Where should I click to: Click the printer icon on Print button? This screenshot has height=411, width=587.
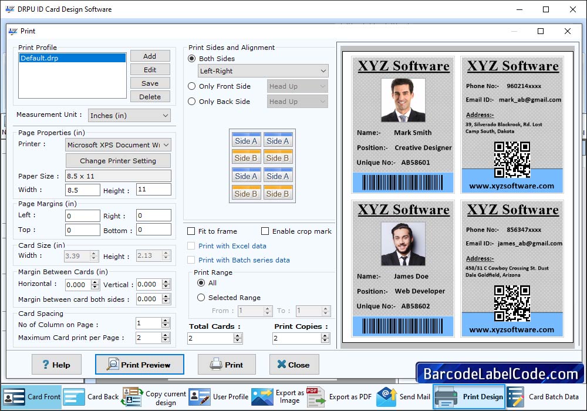click(x=216, y=364)
